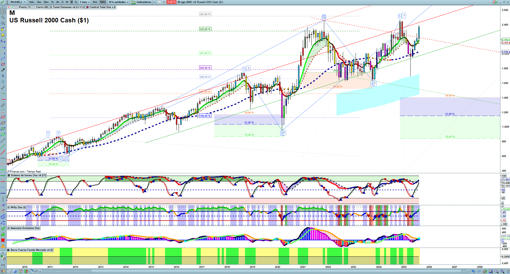Expand the Indicadores dropdown arrow
The height and width of the screenshot is (274, 510).
pos(154,2)
